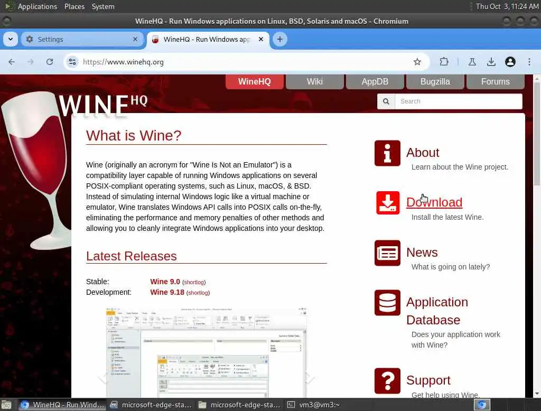Open microsoft-edge-sta folder taskbar item
Viewport: 541px width, 411px height.
(x=239, y=405)
